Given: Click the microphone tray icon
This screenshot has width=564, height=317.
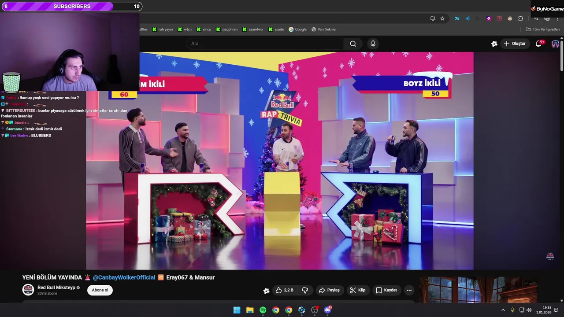Looking at the screenshot, I should click(512, 310).
